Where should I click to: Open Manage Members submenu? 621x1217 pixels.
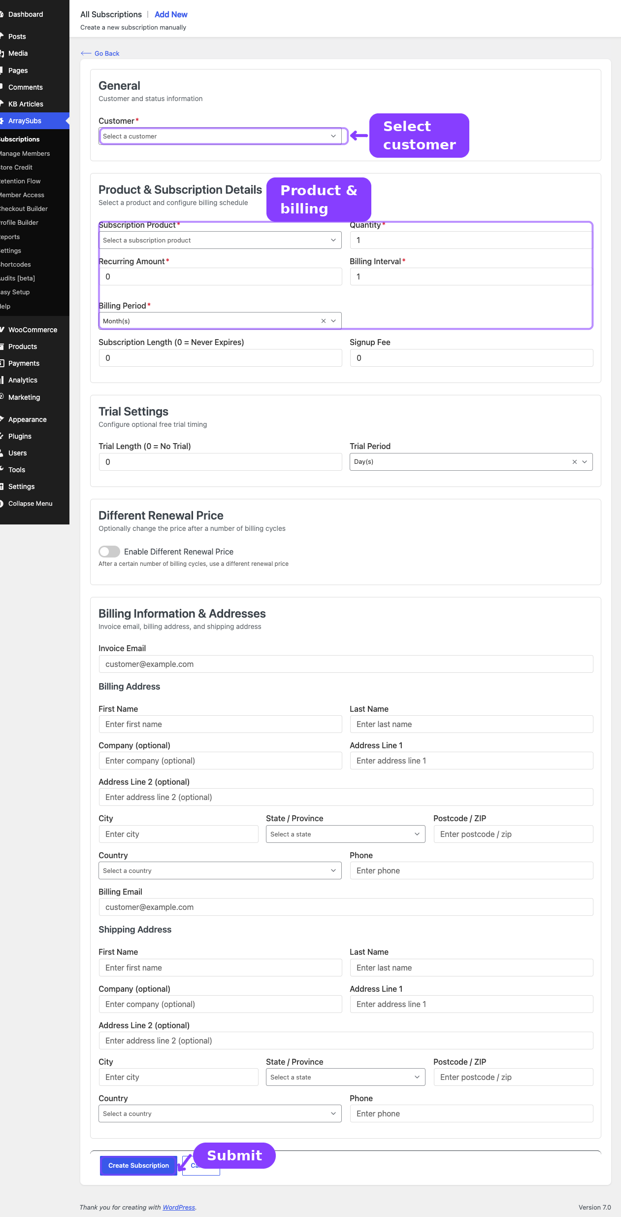pyautogui.click(x=25, y=154)
